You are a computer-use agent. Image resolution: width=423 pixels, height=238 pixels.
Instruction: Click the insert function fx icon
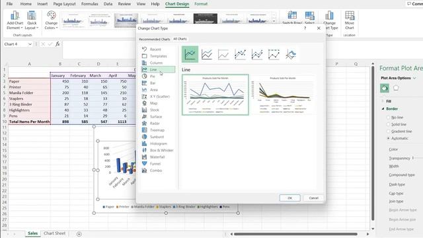[58, 44]
